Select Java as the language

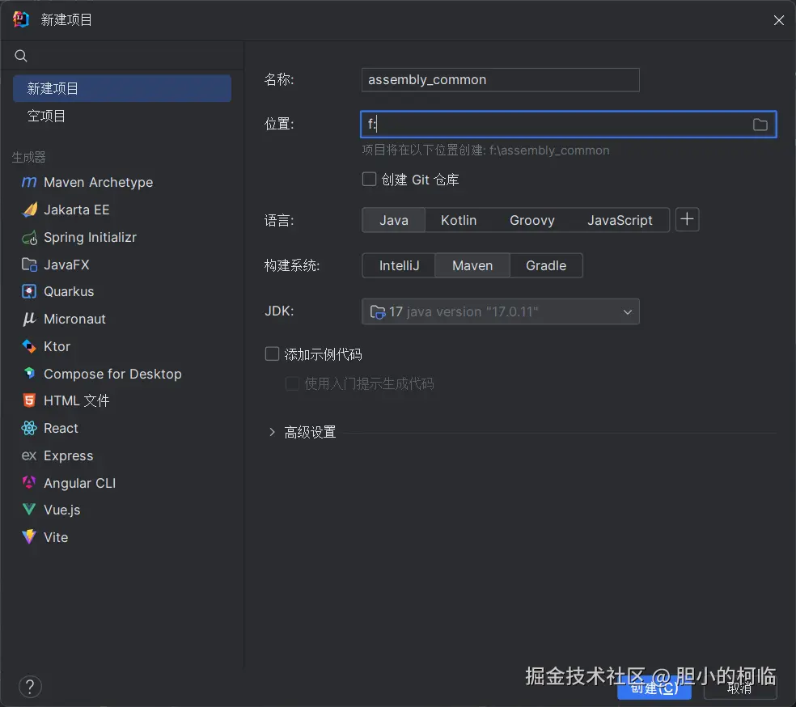[393, 220]
